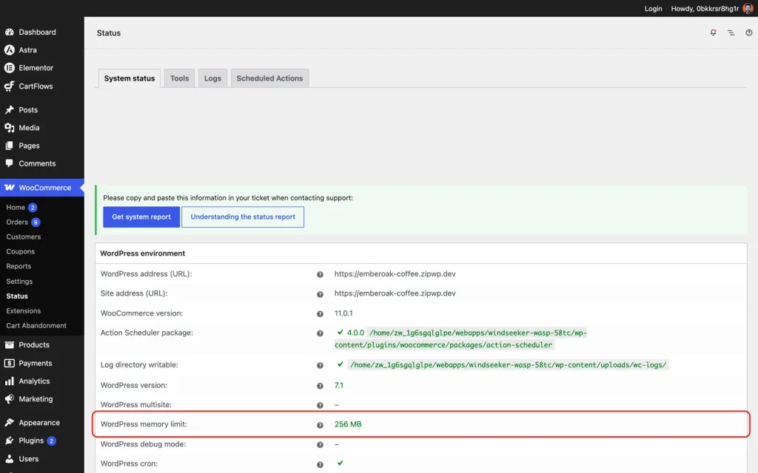Open the Cart Abandonment submenu item

(x=36, y=325)
